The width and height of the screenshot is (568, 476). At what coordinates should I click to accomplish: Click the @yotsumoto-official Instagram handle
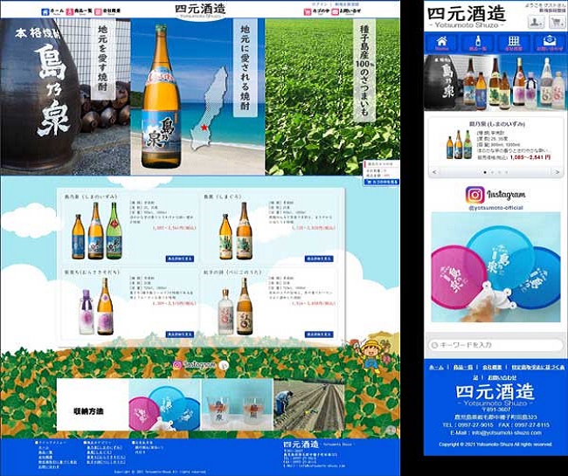tap(495, 208)
